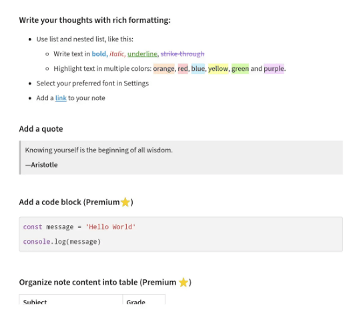Click the bold blue word 'bold'
Screen dimensions: 351x316
99,54
